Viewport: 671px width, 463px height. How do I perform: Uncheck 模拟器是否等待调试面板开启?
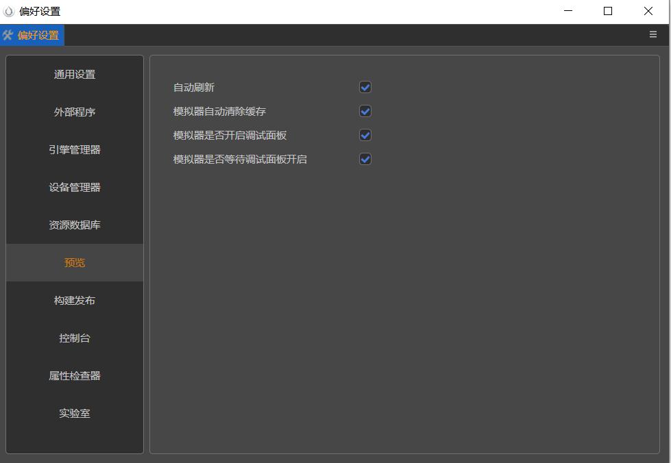(365, 159)
